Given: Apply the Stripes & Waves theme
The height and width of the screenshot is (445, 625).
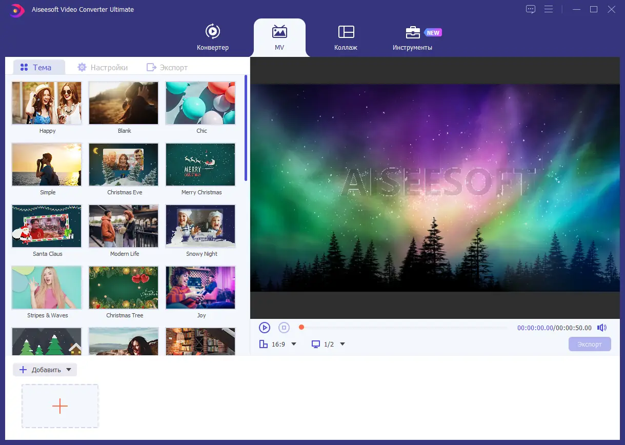Looking at the screenshot, I should (x=47, y=288).
